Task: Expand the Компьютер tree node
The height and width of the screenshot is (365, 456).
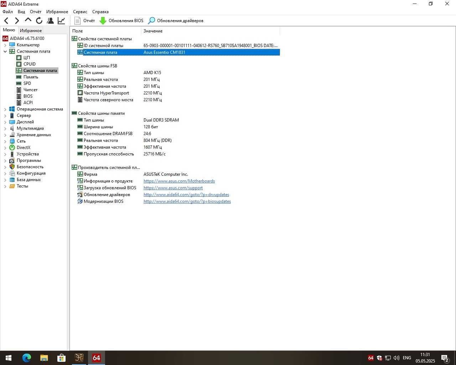Action: (x=5, y=45)
